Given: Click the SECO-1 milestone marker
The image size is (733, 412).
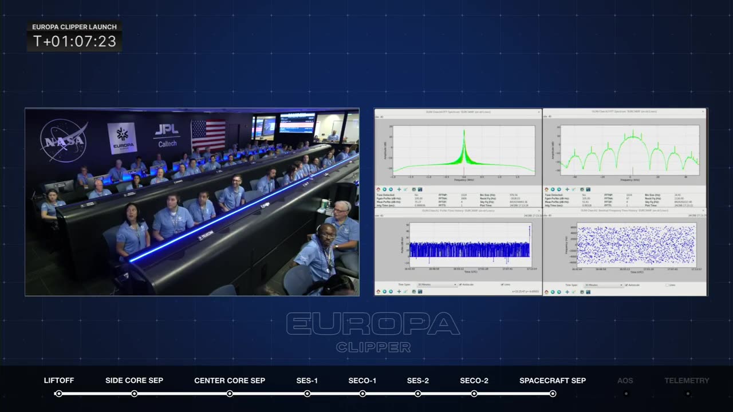Looking at the screenshot, I should point(362,394).
